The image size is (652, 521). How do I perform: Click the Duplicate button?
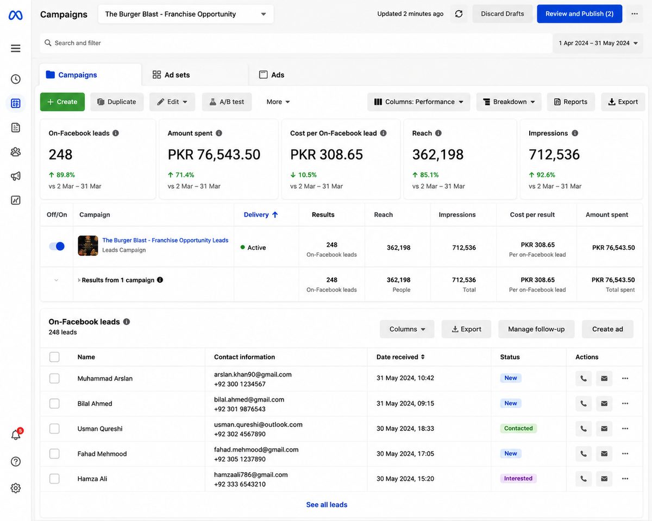[117, 102]
